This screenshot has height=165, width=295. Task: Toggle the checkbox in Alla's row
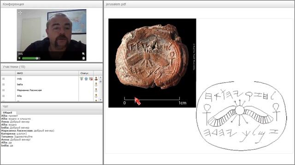coord(3,96)
